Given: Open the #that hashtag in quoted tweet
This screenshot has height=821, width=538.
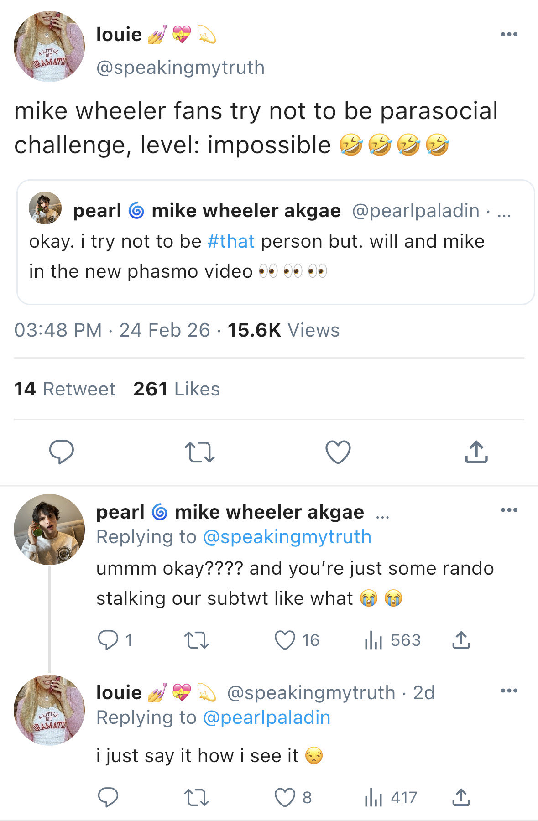Looking at the screenshot, I should point(230,241).
